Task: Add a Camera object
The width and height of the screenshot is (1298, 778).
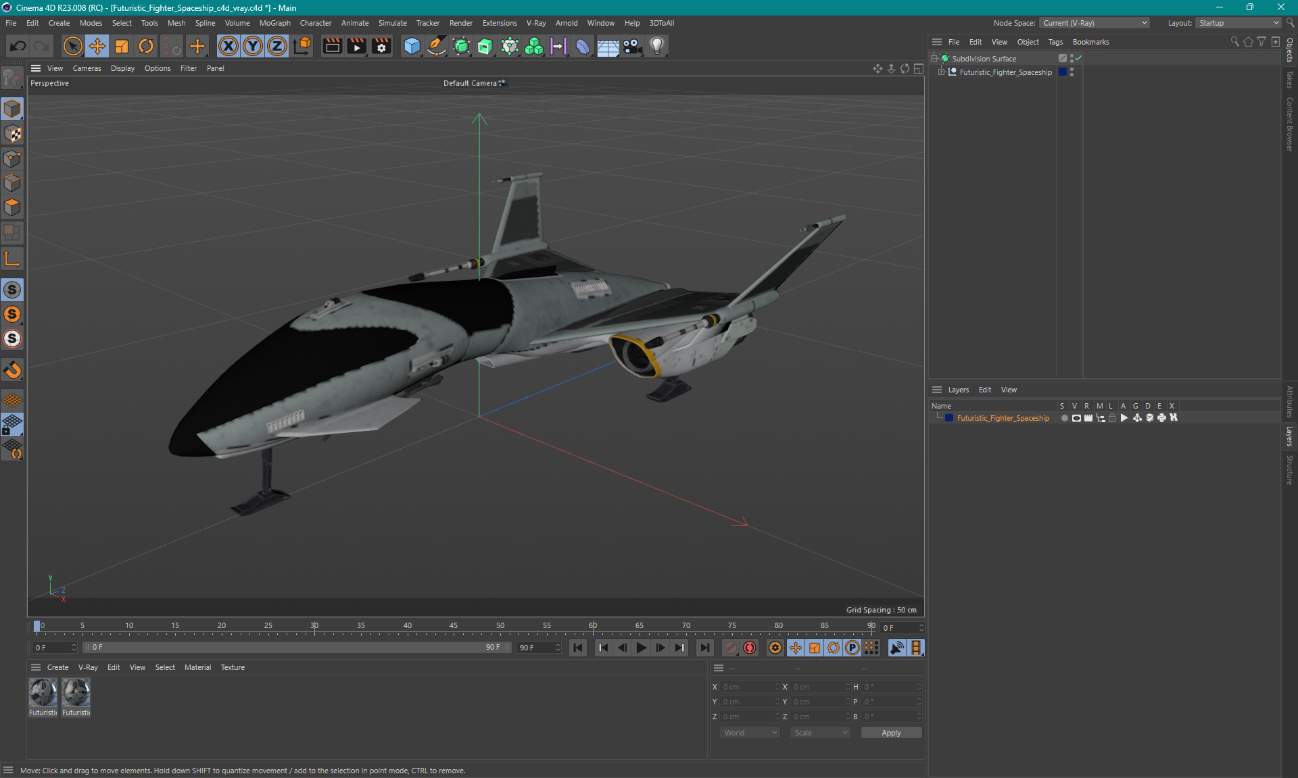Action: (x=632, y=46)
